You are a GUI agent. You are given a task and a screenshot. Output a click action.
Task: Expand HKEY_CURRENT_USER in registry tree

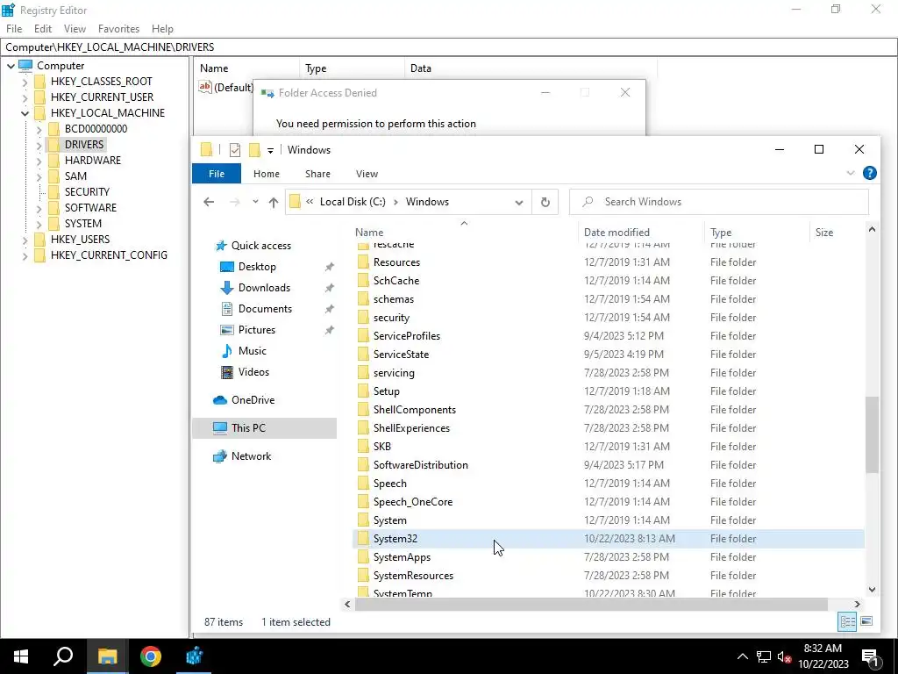[25, 97]
